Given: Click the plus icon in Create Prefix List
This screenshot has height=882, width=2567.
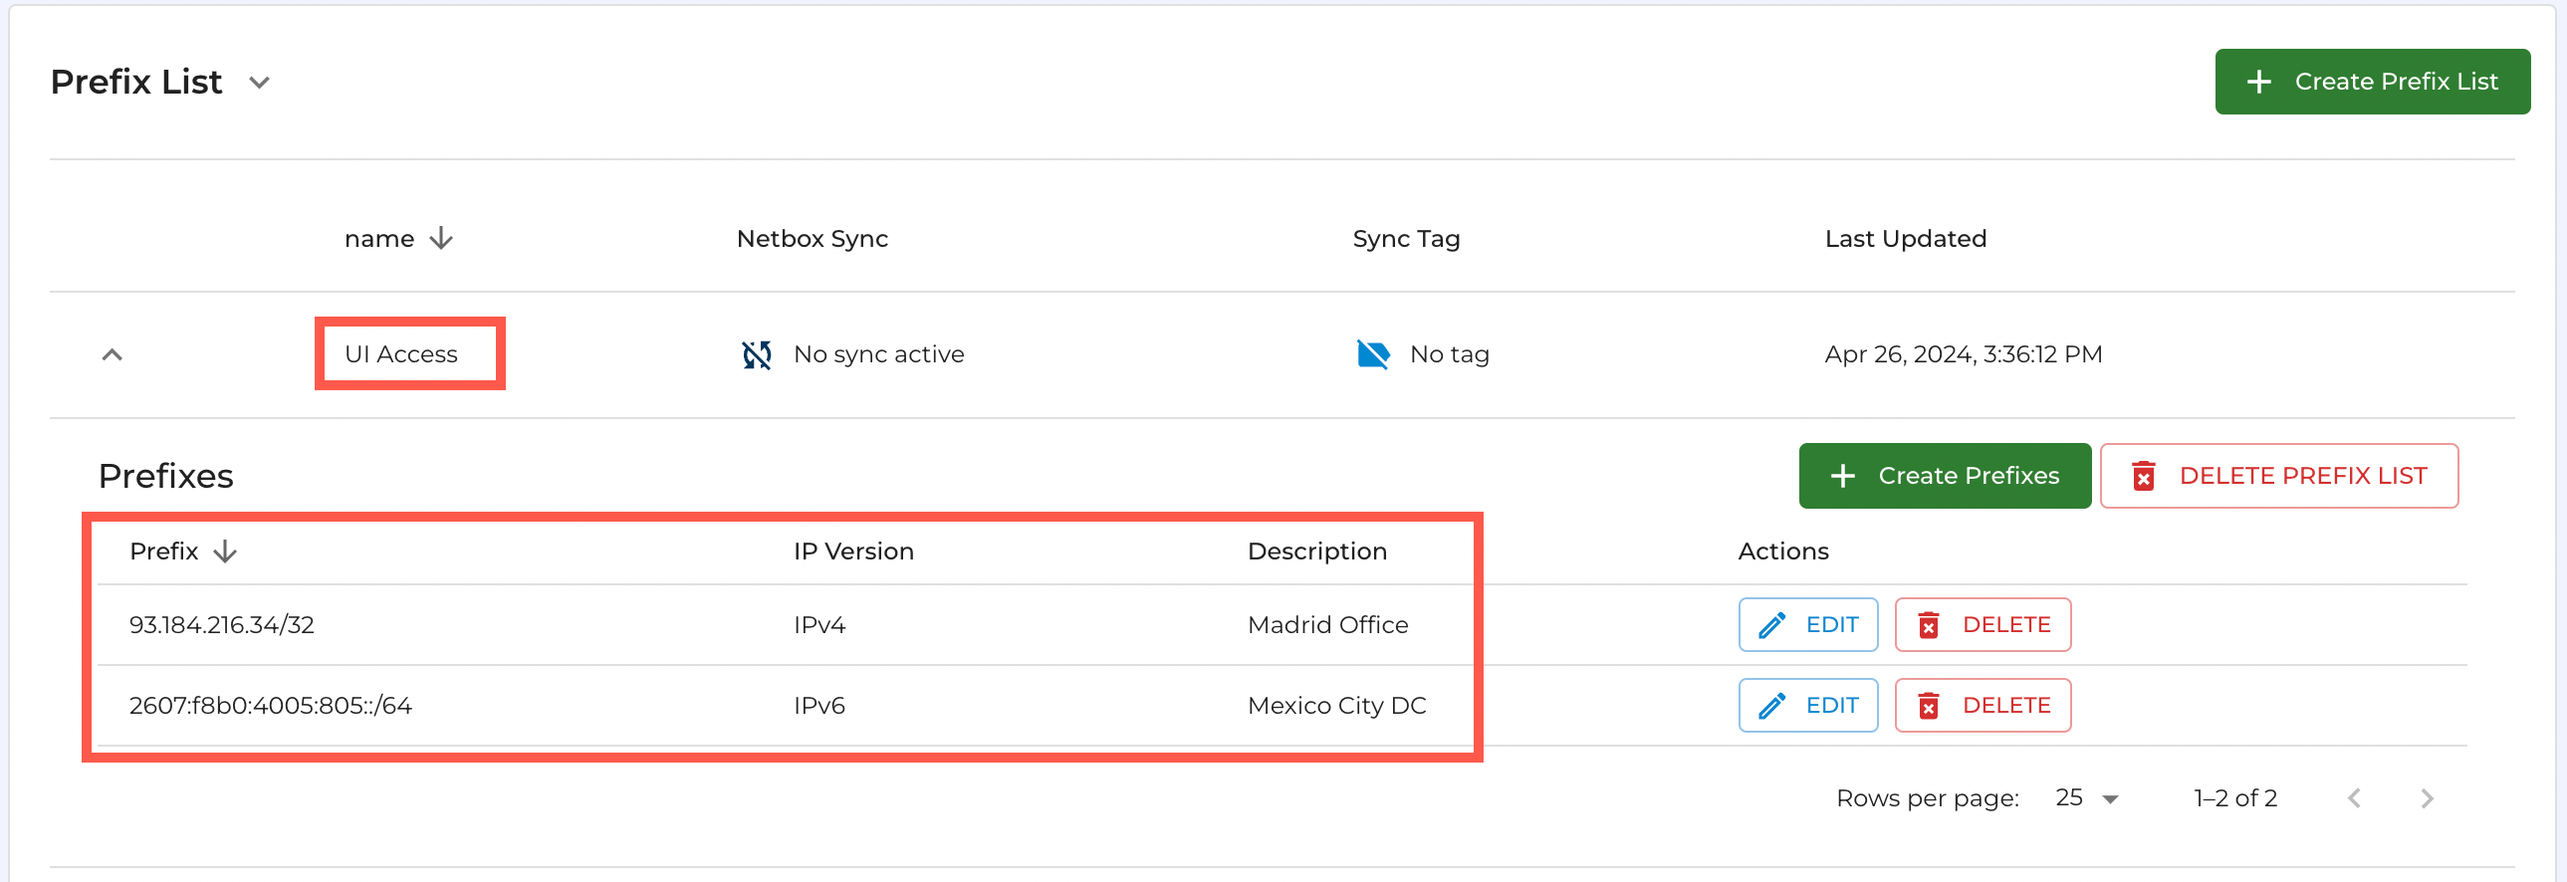Looking at the screenshot, I should [x=2259, y=82].
